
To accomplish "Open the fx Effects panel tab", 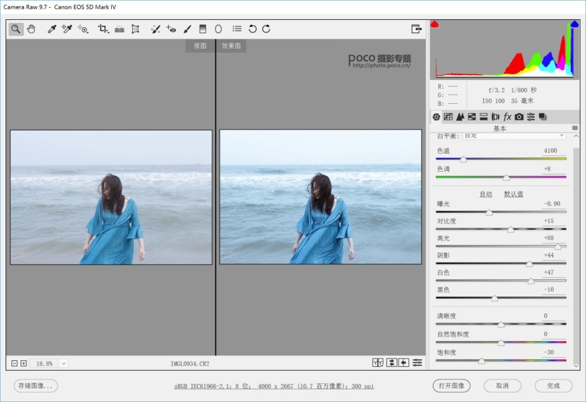I will 507,116.
